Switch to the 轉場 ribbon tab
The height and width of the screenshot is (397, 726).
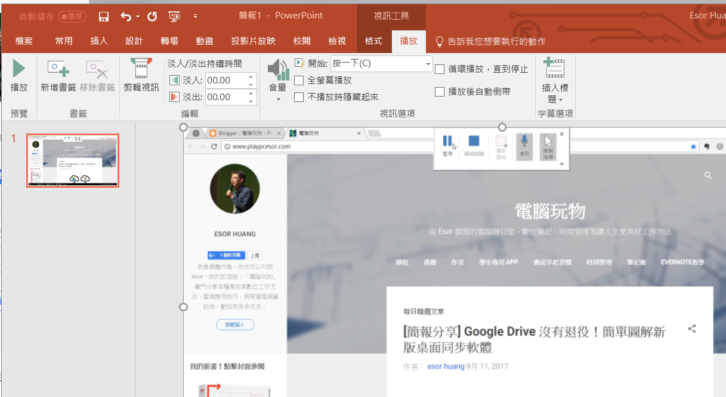coord(169,41)
